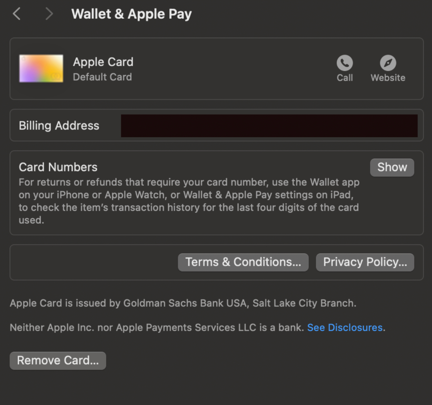
Task: Select the Apple Card name label
Action: pos(103,62)
